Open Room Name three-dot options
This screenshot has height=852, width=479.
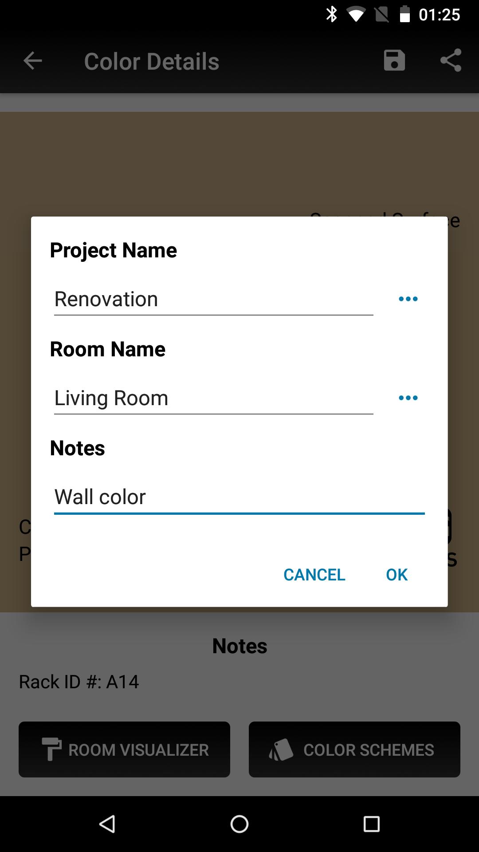[x=408, y=398]
